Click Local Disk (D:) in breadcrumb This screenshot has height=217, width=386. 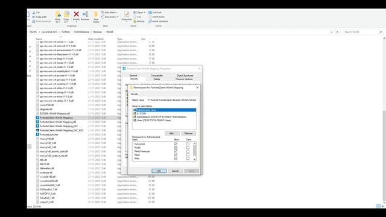(x=49, y=32)
